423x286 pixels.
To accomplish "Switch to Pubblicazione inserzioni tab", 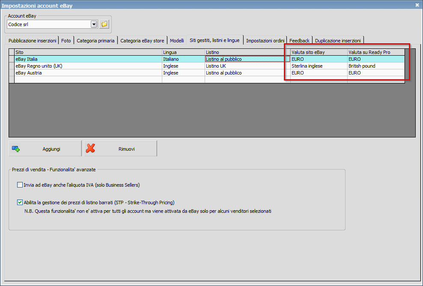I will point(32,41).
